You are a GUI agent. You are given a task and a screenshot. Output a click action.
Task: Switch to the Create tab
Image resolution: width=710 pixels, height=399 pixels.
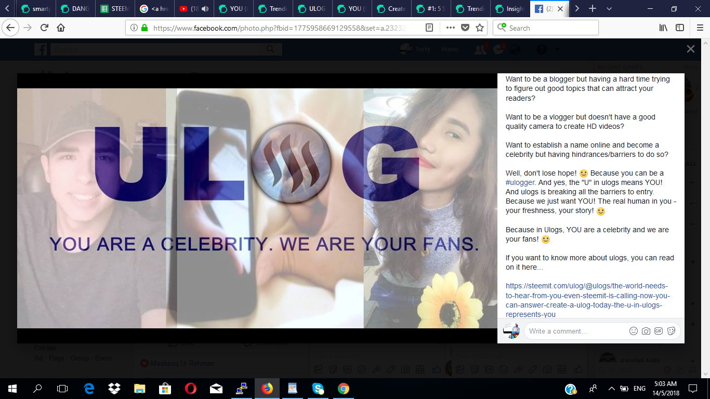pyautogui.click(x=391, y=8)
